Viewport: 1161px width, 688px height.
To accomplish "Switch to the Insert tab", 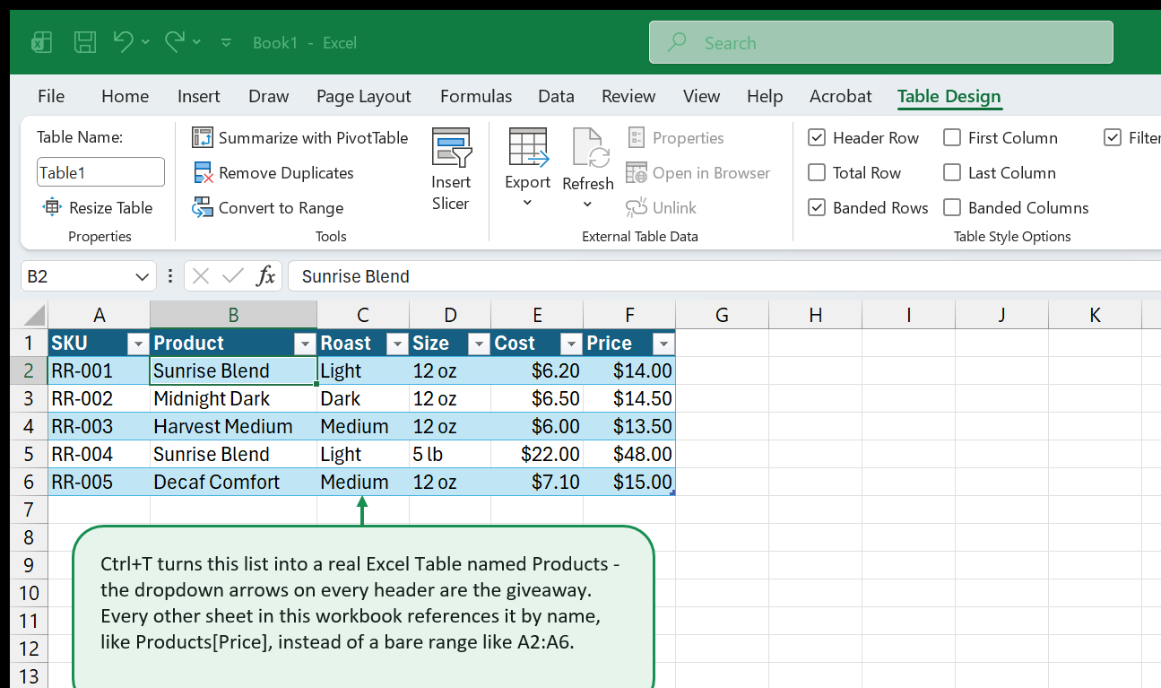I will 199,96.
